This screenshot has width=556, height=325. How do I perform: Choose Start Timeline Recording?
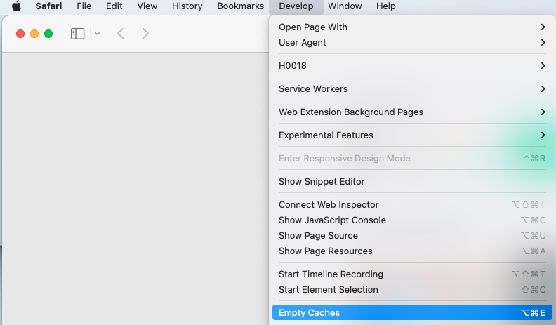(412, 274)
